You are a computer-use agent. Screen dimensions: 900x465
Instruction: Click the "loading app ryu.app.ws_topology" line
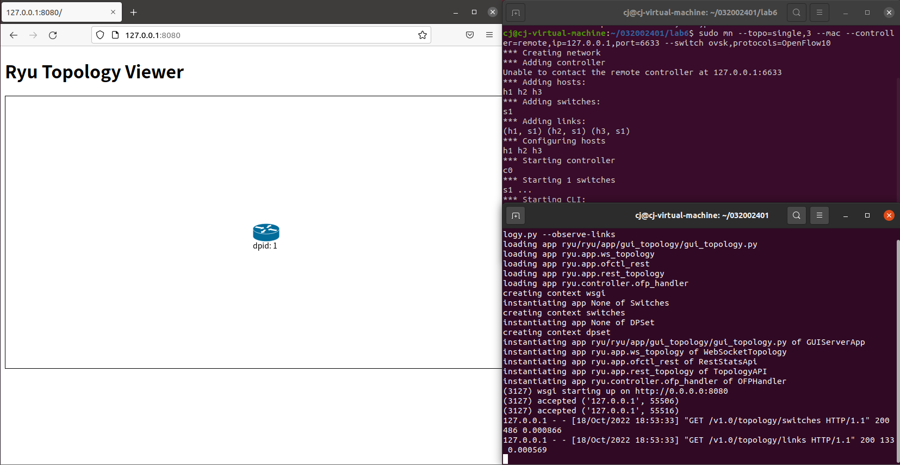(x=579, y=254)
